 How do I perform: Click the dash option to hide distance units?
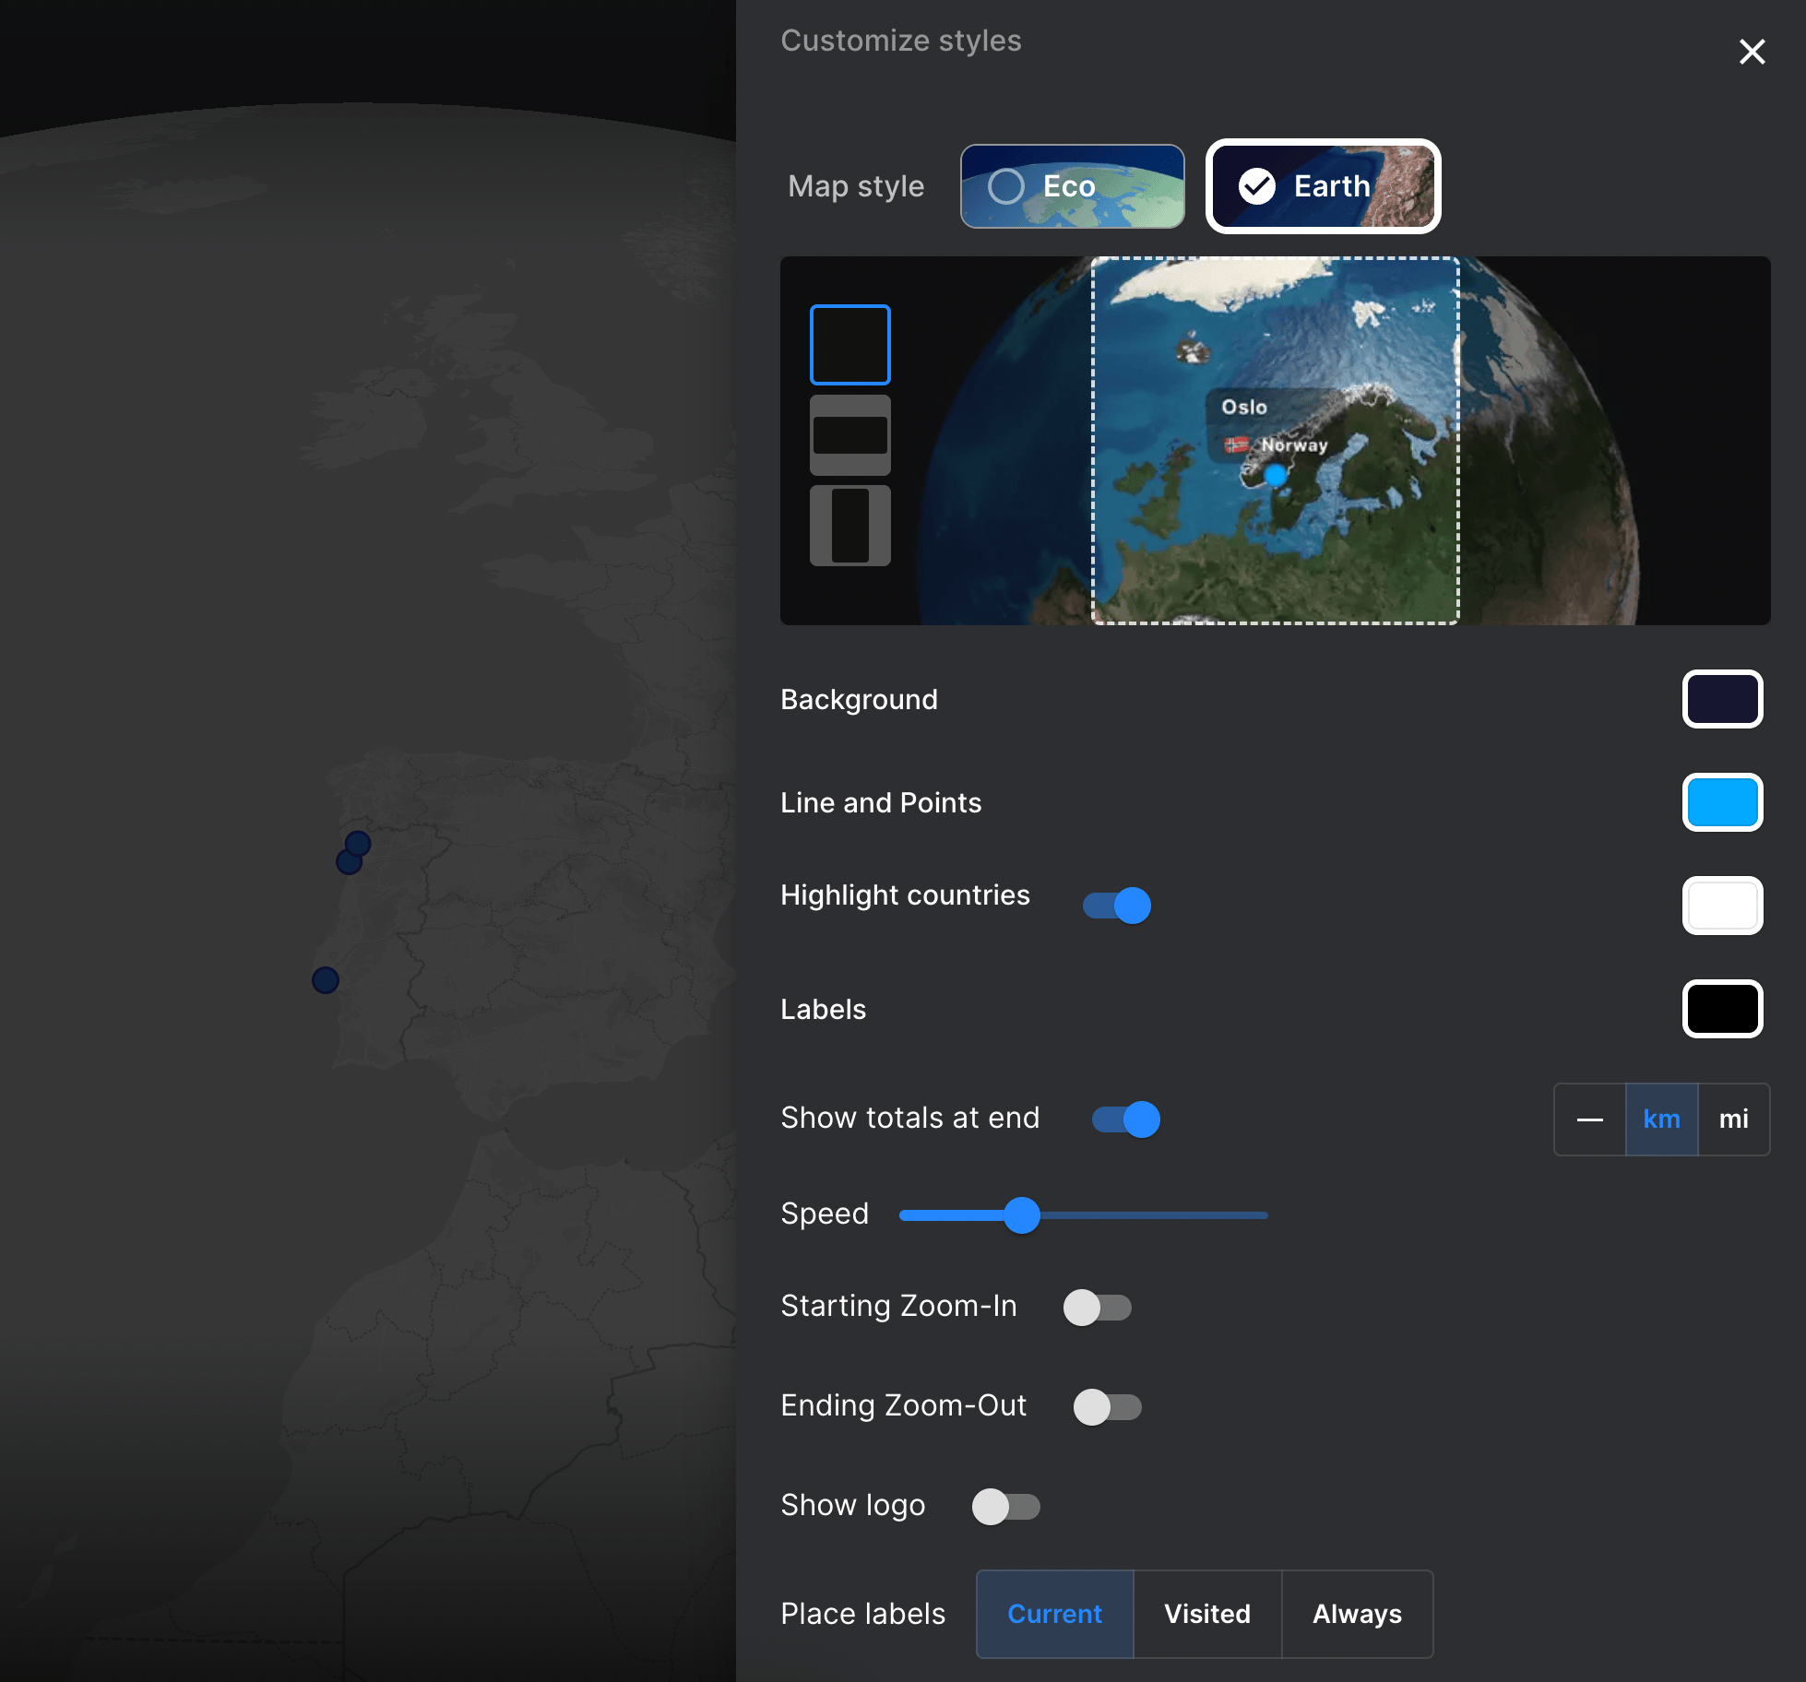tap(1590, 1119)
